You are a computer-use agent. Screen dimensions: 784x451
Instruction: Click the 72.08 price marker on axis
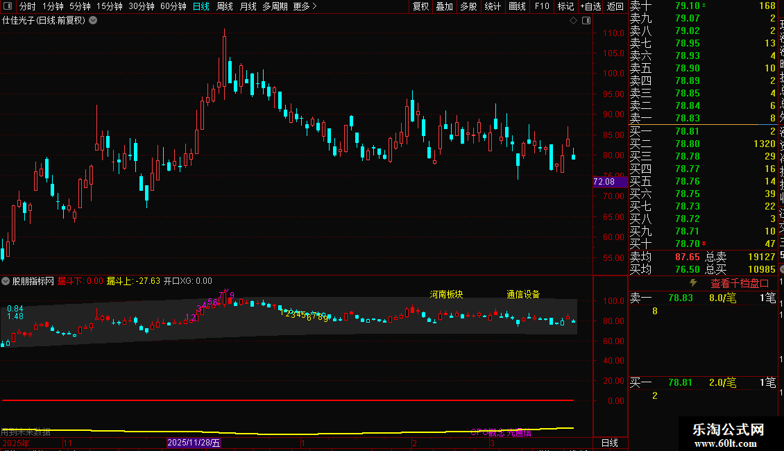(x=604, y=182)
